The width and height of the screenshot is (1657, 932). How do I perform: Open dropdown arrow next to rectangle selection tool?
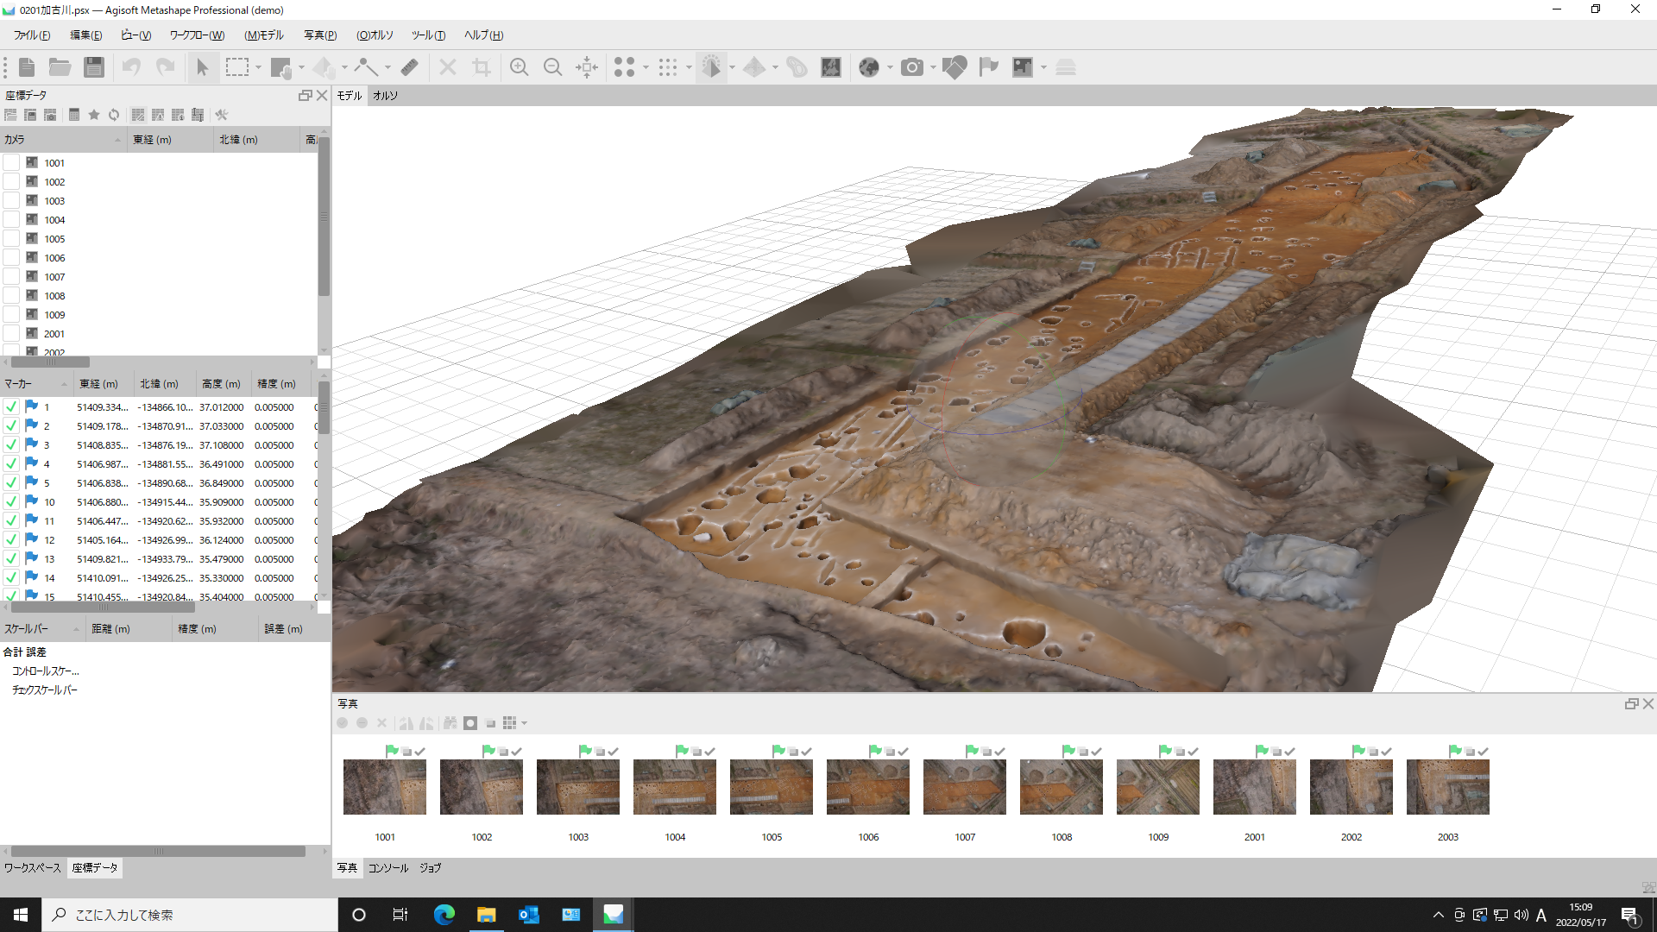point(258,67)
